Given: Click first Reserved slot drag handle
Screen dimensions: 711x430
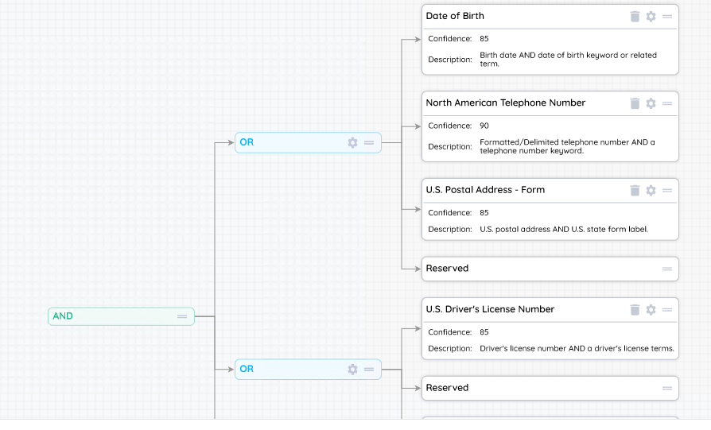Looking at the screenshot, I should [667, 269].
